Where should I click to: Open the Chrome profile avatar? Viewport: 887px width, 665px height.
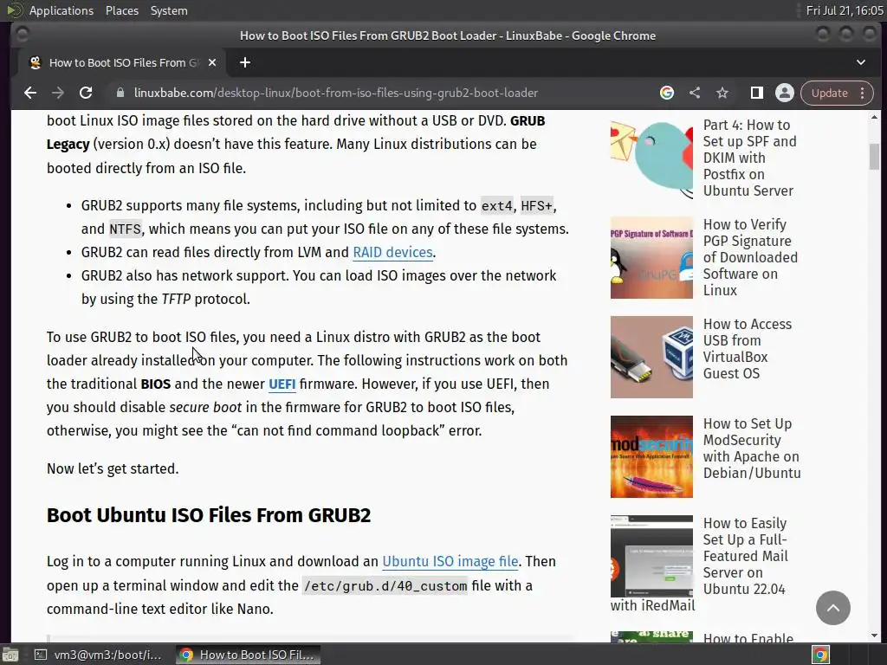(x=785, y=93)
